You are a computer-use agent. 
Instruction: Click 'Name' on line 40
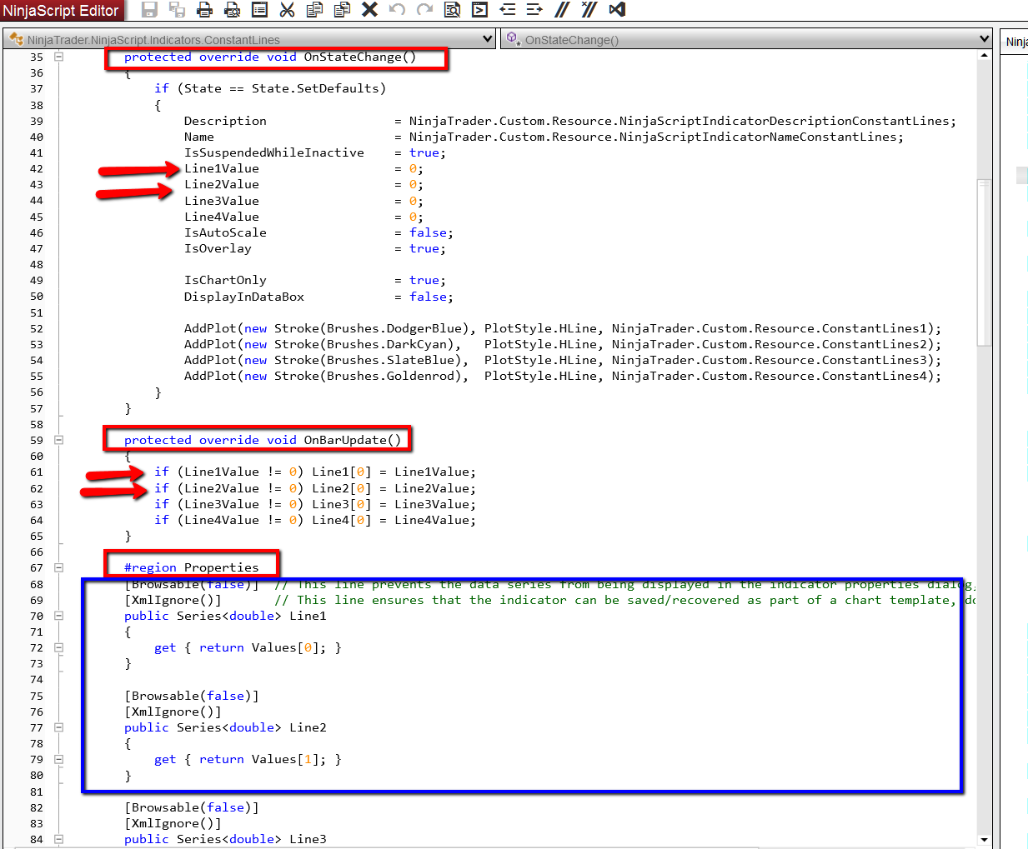coord(199,137)
